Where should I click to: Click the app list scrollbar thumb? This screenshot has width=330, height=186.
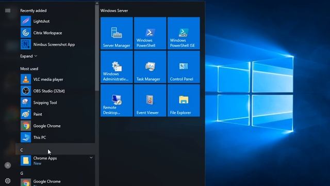pyautogui.click(x=97, y=48)
